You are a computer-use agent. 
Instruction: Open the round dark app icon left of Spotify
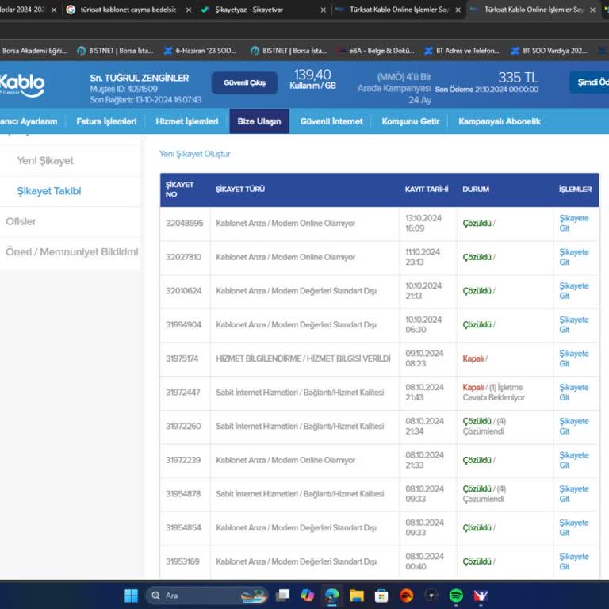[x=431, y=596]
